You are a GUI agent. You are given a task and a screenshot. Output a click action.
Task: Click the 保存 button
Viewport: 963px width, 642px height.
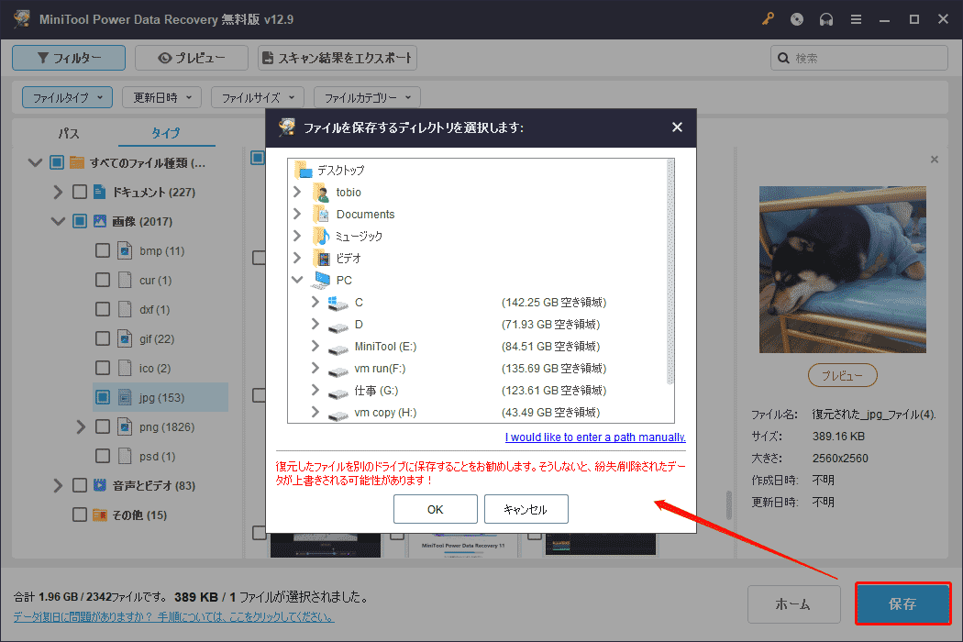(x=902, y=603)
